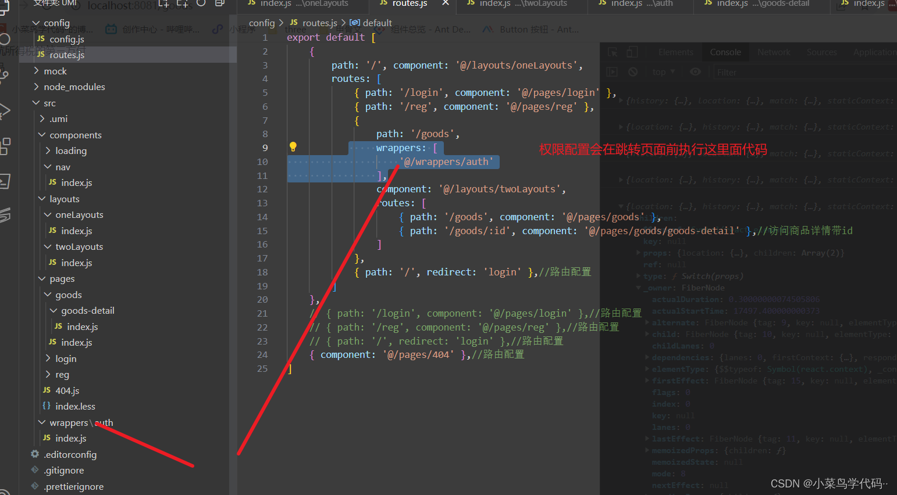Expand the 'props' object in console output
The height and width of the screenshot is (495, 897).
(x=638, y=253)
